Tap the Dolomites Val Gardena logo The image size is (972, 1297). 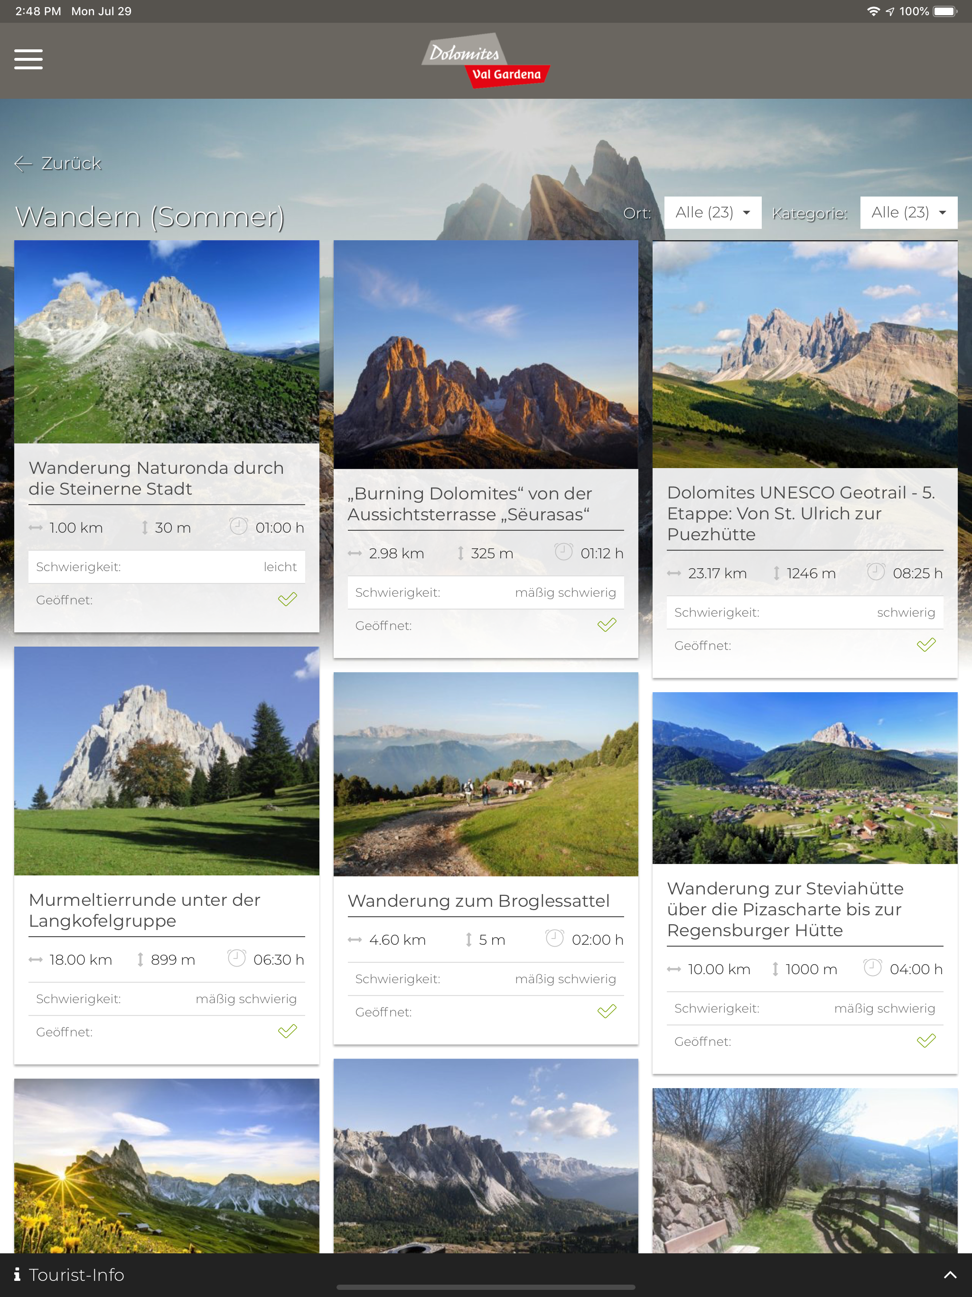pyautogui.click(x=486, y=60)
